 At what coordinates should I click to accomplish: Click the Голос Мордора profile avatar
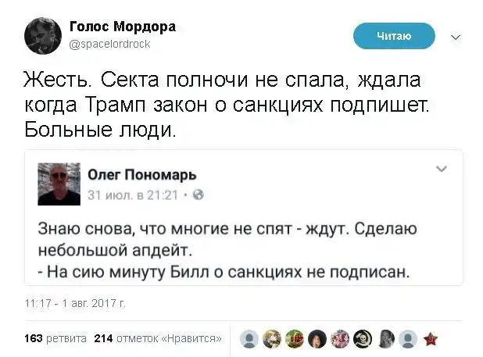pos(42,36)
